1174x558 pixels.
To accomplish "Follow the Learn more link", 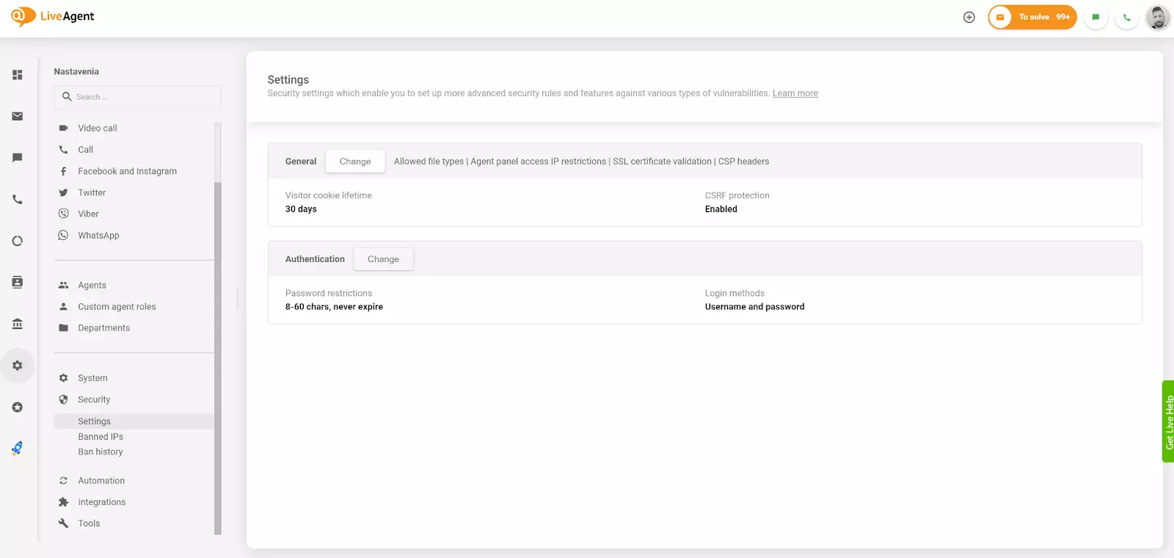I will click(x=795, y=93).
